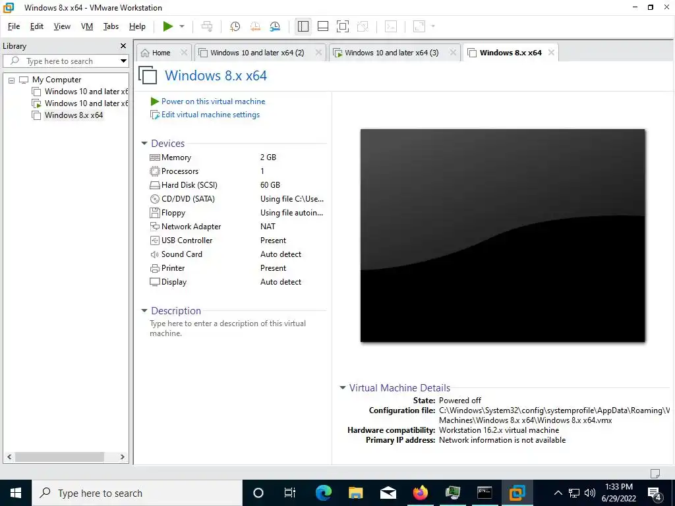The width and height of the screenshot is (675, 506).
Task: Click the Sound Card device icon
Action: (x=154, y=254)
